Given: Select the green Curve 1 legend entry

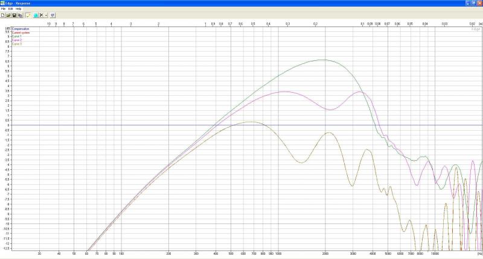Looking at the screenshot, I should [16, 36].
